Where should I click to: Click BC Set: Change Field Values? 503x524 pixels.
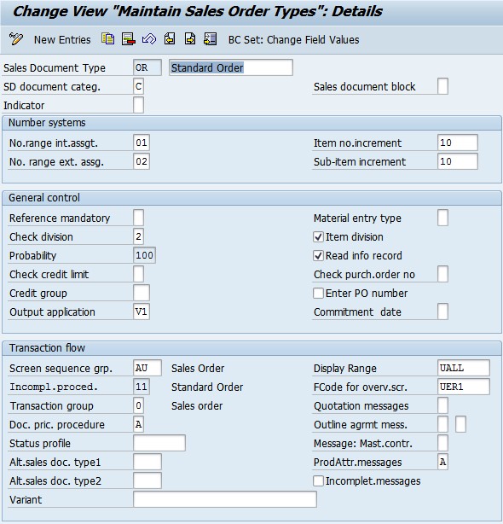[x=294, y=40]
